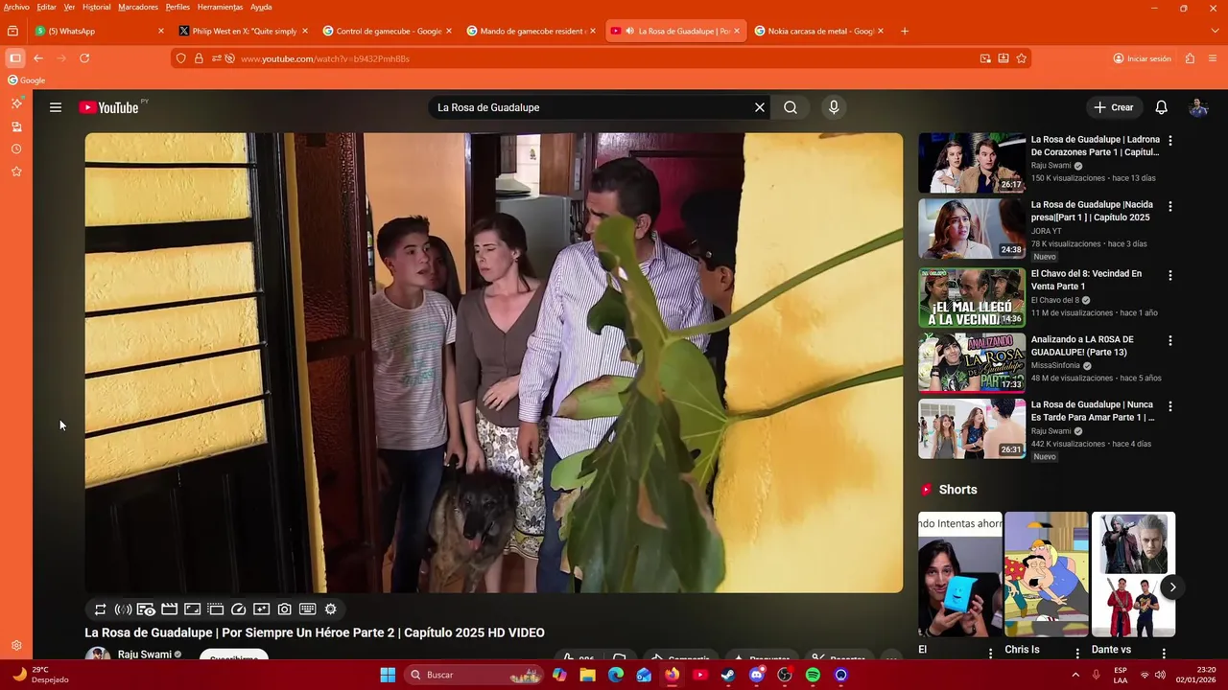Open the sidebar history clock icon
Viewport: 1228px width, 690px height.
pyautogui.click(x=16, y=149)
